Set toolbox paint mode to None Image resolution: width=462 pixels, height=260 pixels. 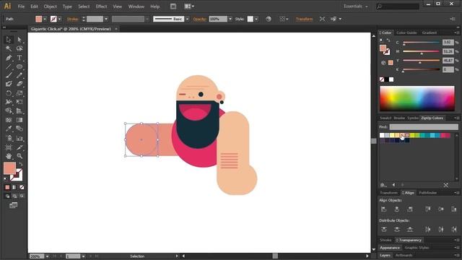pyautogui.click(x=22, y=187)
